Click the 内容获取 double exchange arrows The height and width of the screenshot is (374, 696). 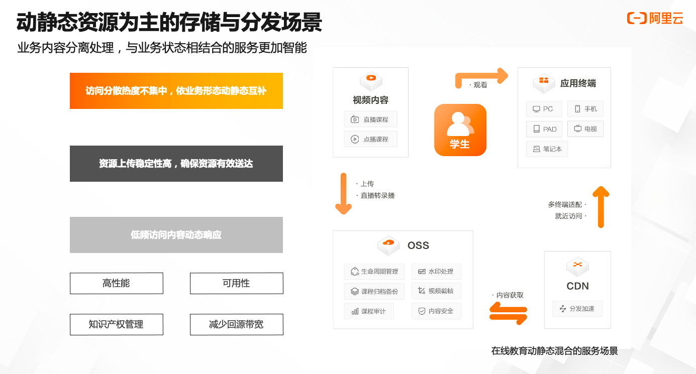click(x=508, y=314)
